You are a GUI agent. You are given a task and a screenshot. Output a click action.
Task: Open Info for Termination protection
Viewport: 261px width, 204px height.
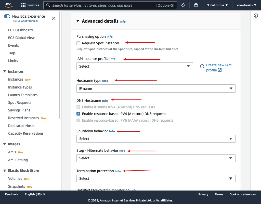click(x=118, y=171)
